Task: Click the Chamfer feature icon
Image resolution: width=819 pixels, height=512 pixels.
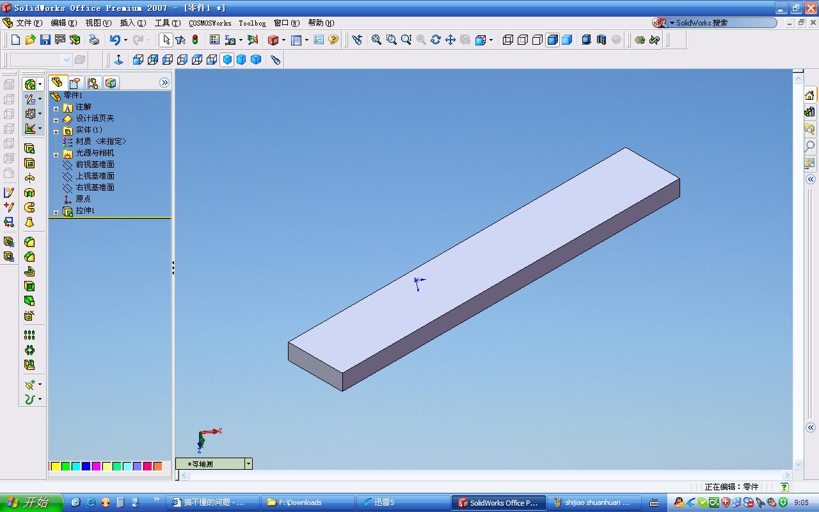Action: (29, 257)
